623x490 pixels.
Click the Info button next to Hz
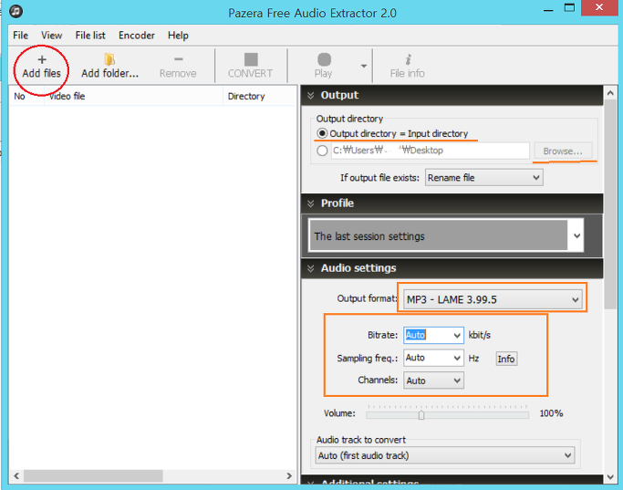pos(506,359)
